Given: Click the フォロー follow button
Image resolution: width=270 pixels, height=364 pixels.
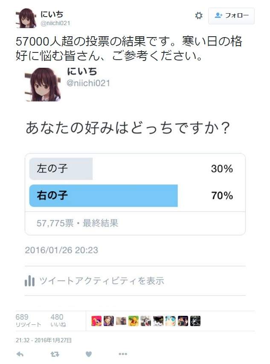Looking at the screenshot, I should point(231,16).
